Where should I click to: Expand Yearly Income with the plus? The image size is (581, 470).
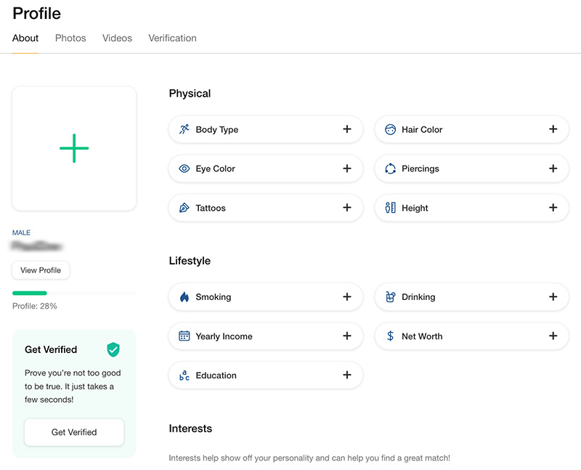(347, 336)
